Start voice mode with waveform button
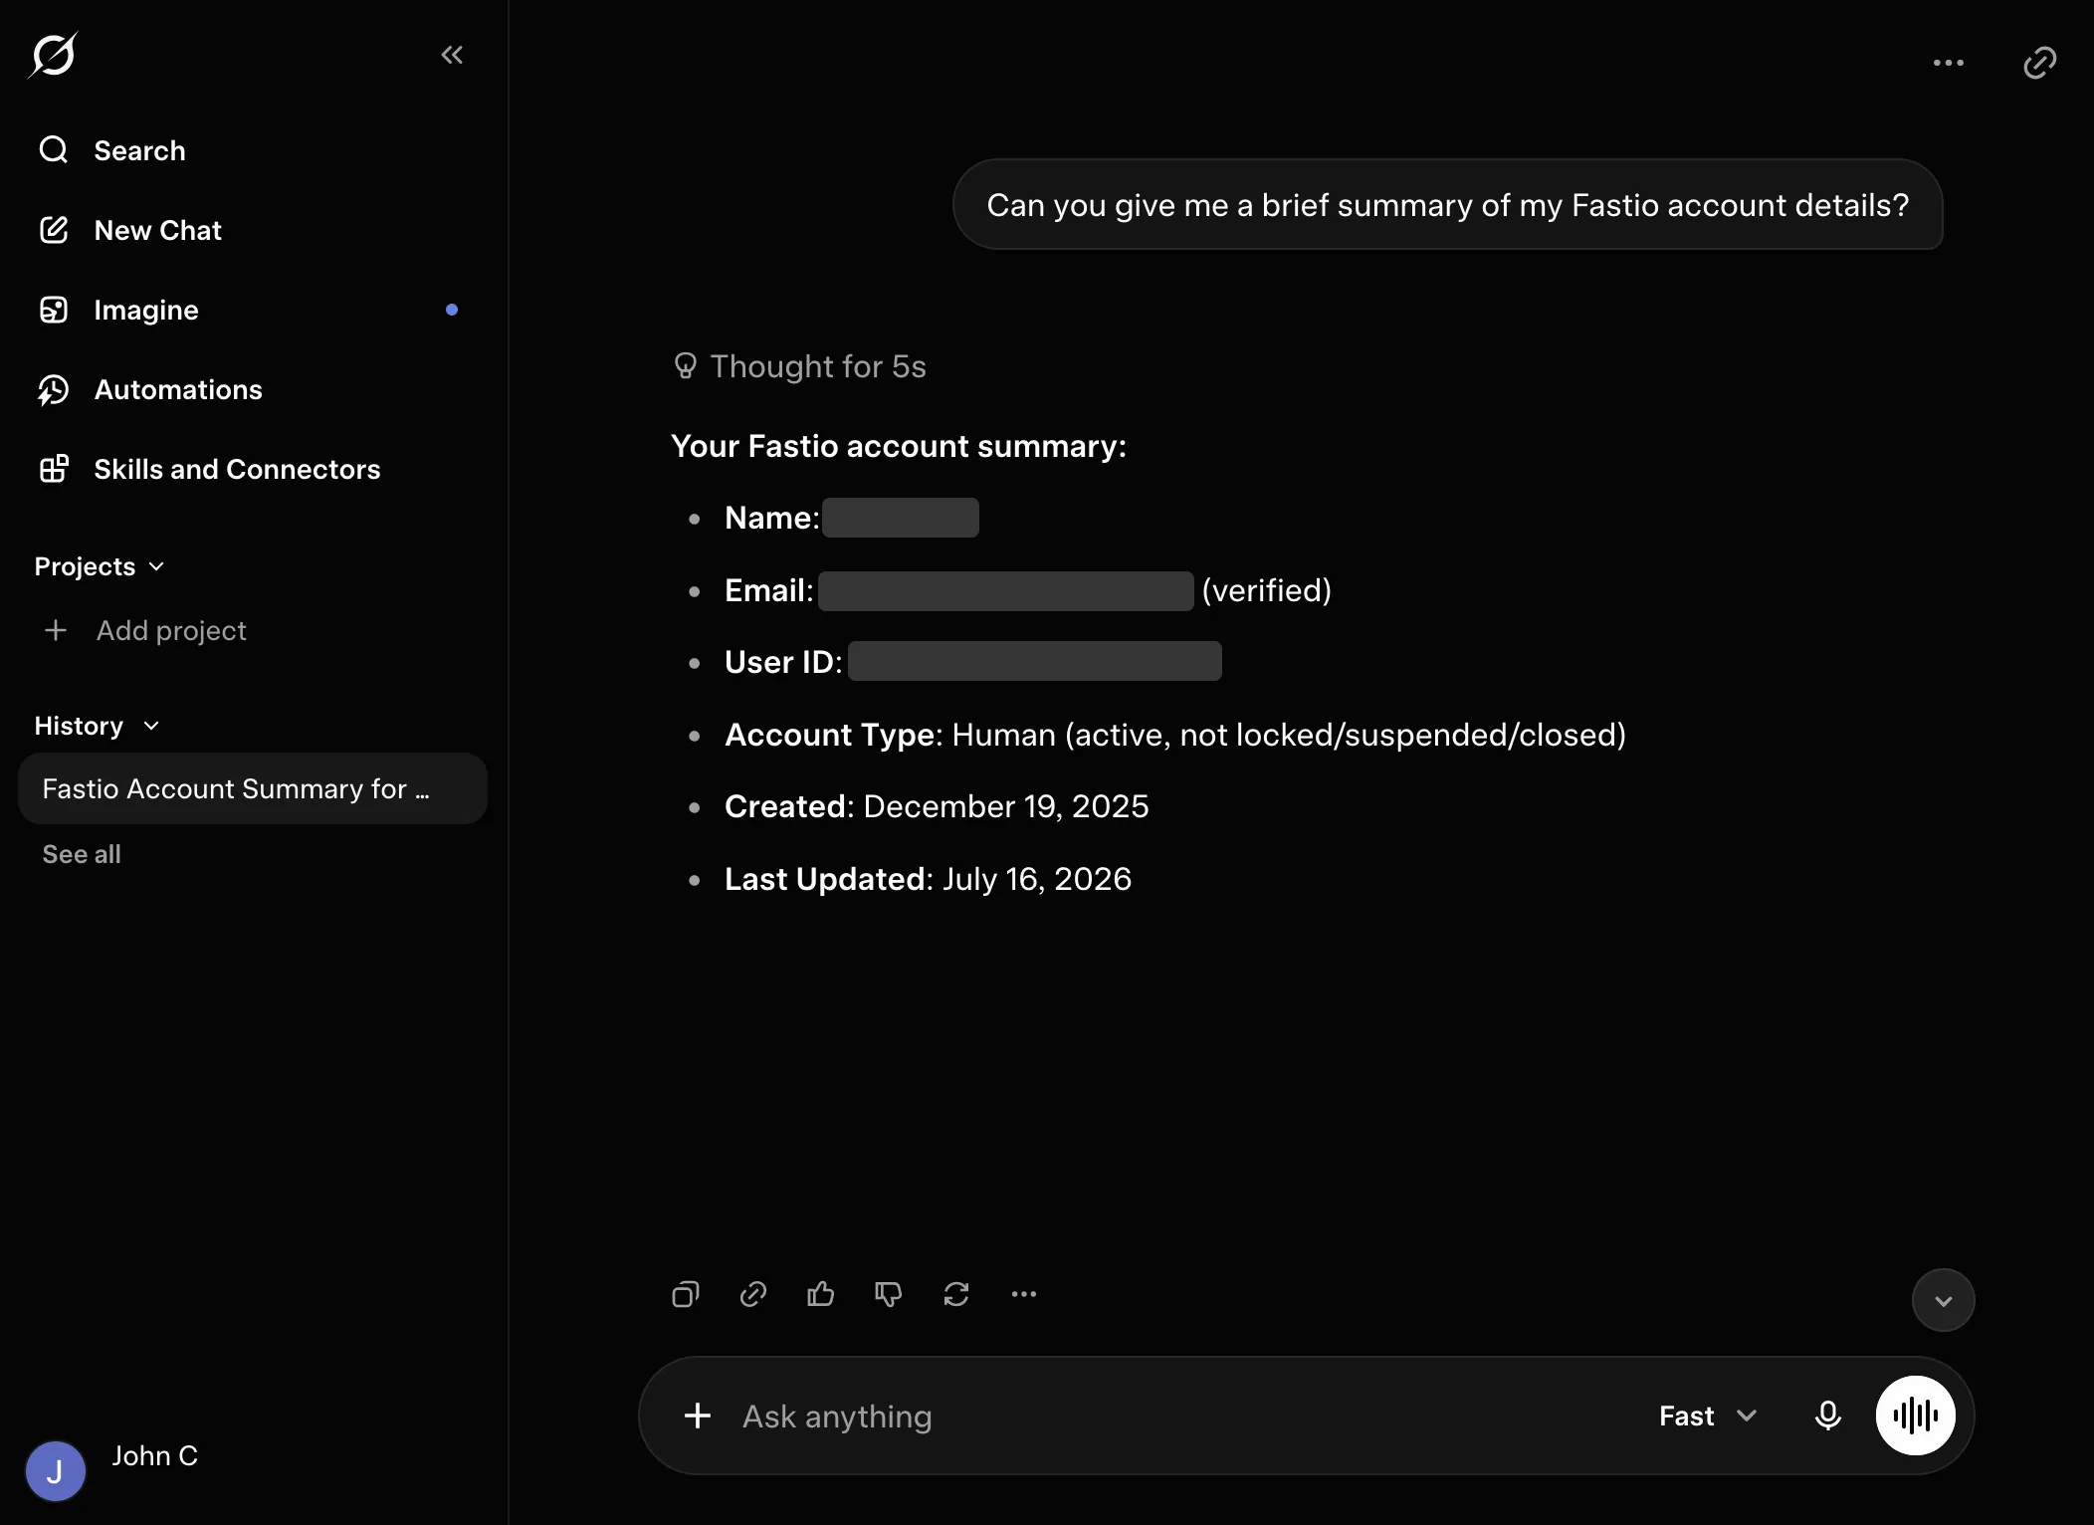The height and width of the screenshot is (1525, 2094). (1916, 1416)
